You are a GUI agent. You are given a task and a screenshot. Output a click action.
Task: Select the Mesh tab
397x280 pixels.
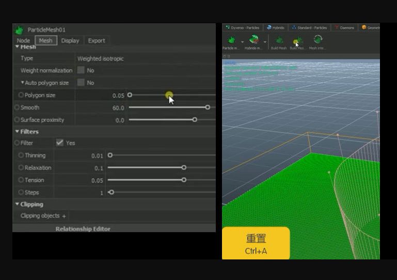(x=46, y=41)
